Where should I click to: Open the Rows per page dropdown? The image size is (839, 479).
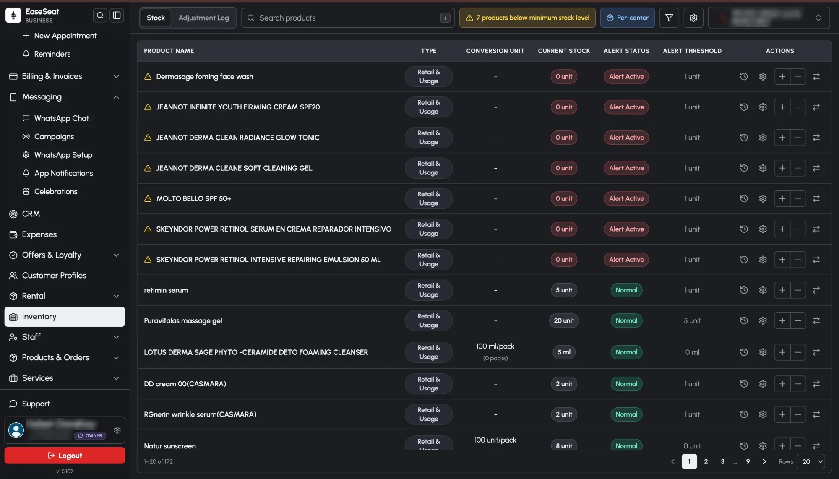[x=810, y=461]
